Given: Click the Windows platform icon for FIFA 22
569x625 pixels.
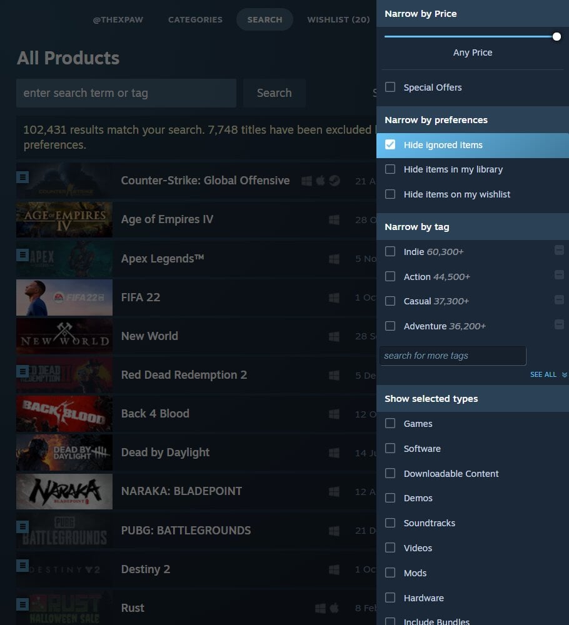Looking at the screenshot, I should [x=334, y=297].
